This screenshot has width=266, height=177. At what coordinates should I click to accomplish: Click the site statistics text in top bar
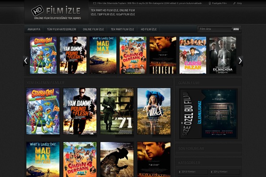pyautogui.click(x=150, y=3)
